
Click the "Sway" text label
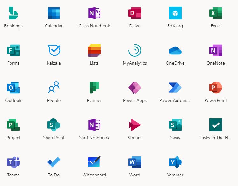[x=175, y=138]
